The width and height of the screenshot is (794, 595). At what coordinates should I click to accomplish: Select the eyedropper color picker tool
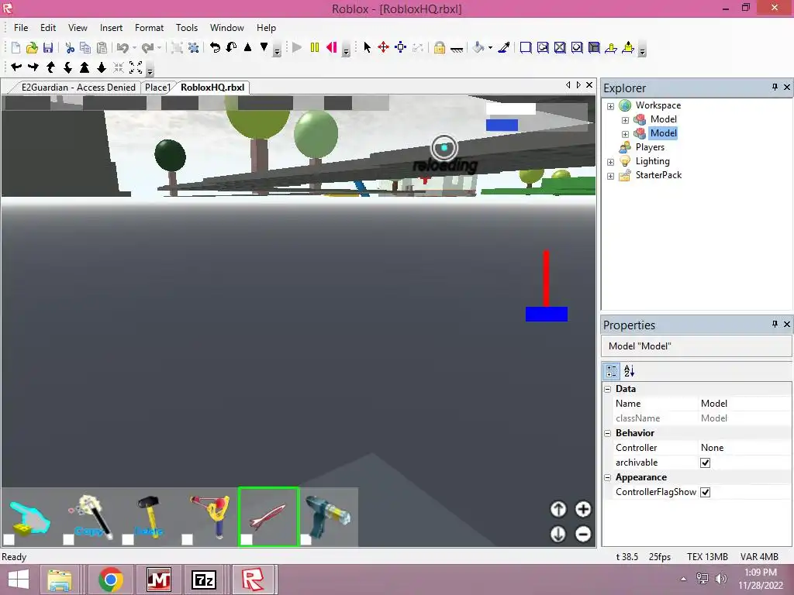point(504,47)
